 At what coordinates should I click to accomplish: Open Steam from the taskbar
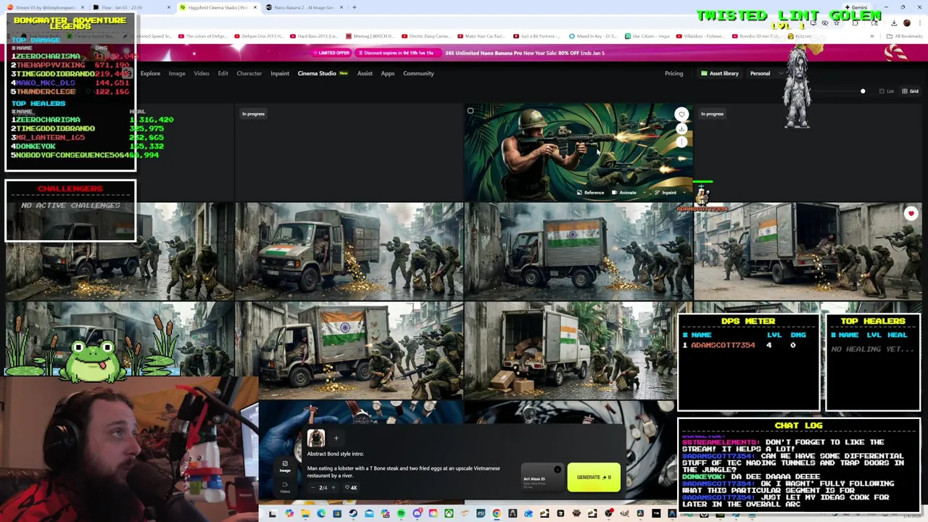pyautogui.click(x=353, y=514)
